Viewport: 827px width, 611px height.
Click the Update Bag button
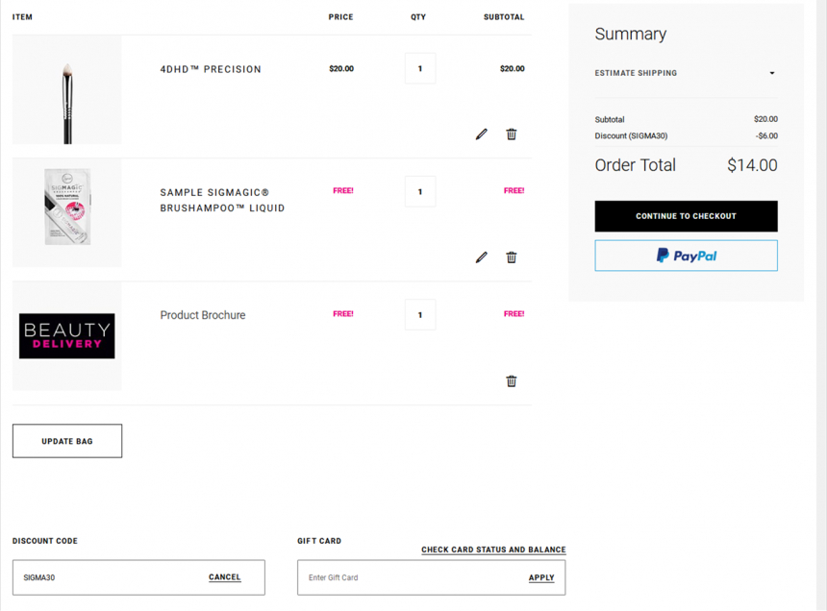(x=67, y=441)
